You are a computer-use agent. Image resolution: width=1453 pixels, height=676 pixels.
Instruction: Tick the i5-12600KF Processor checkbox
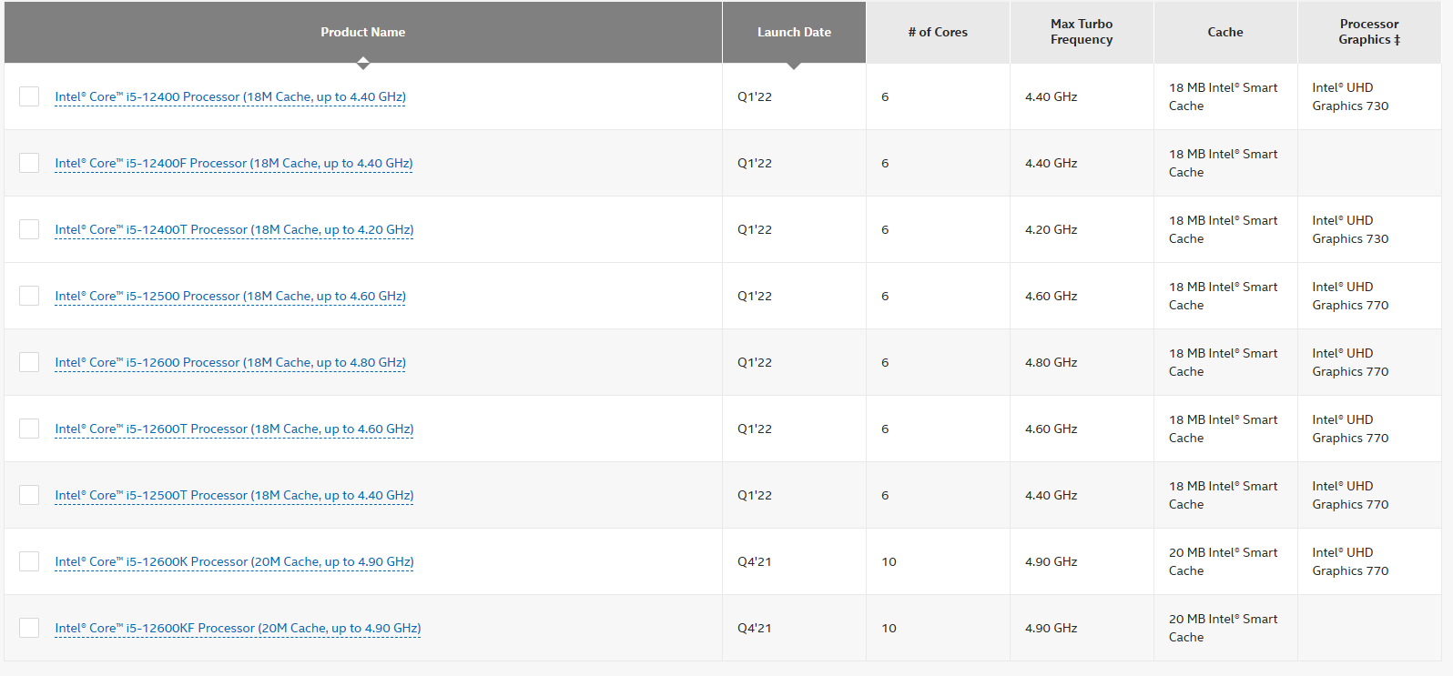coord(29,628)
